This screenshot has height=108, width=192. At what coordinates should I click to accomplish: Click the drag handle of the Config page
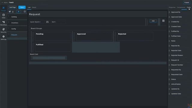pos(9,28)
